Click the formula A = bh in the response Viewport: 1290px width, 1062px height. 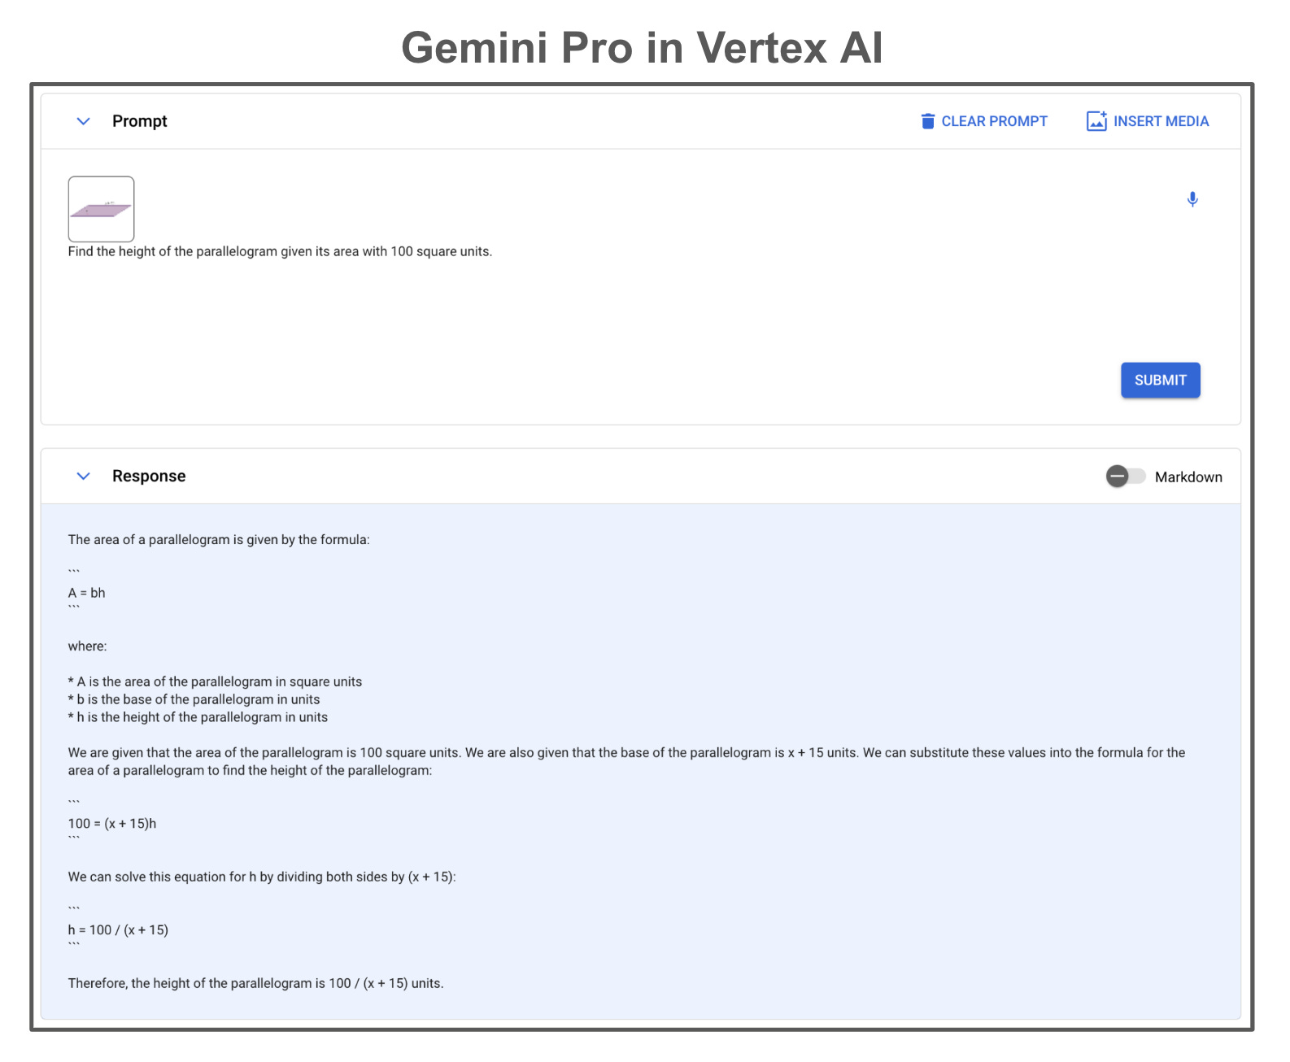[x=86, y=593]
